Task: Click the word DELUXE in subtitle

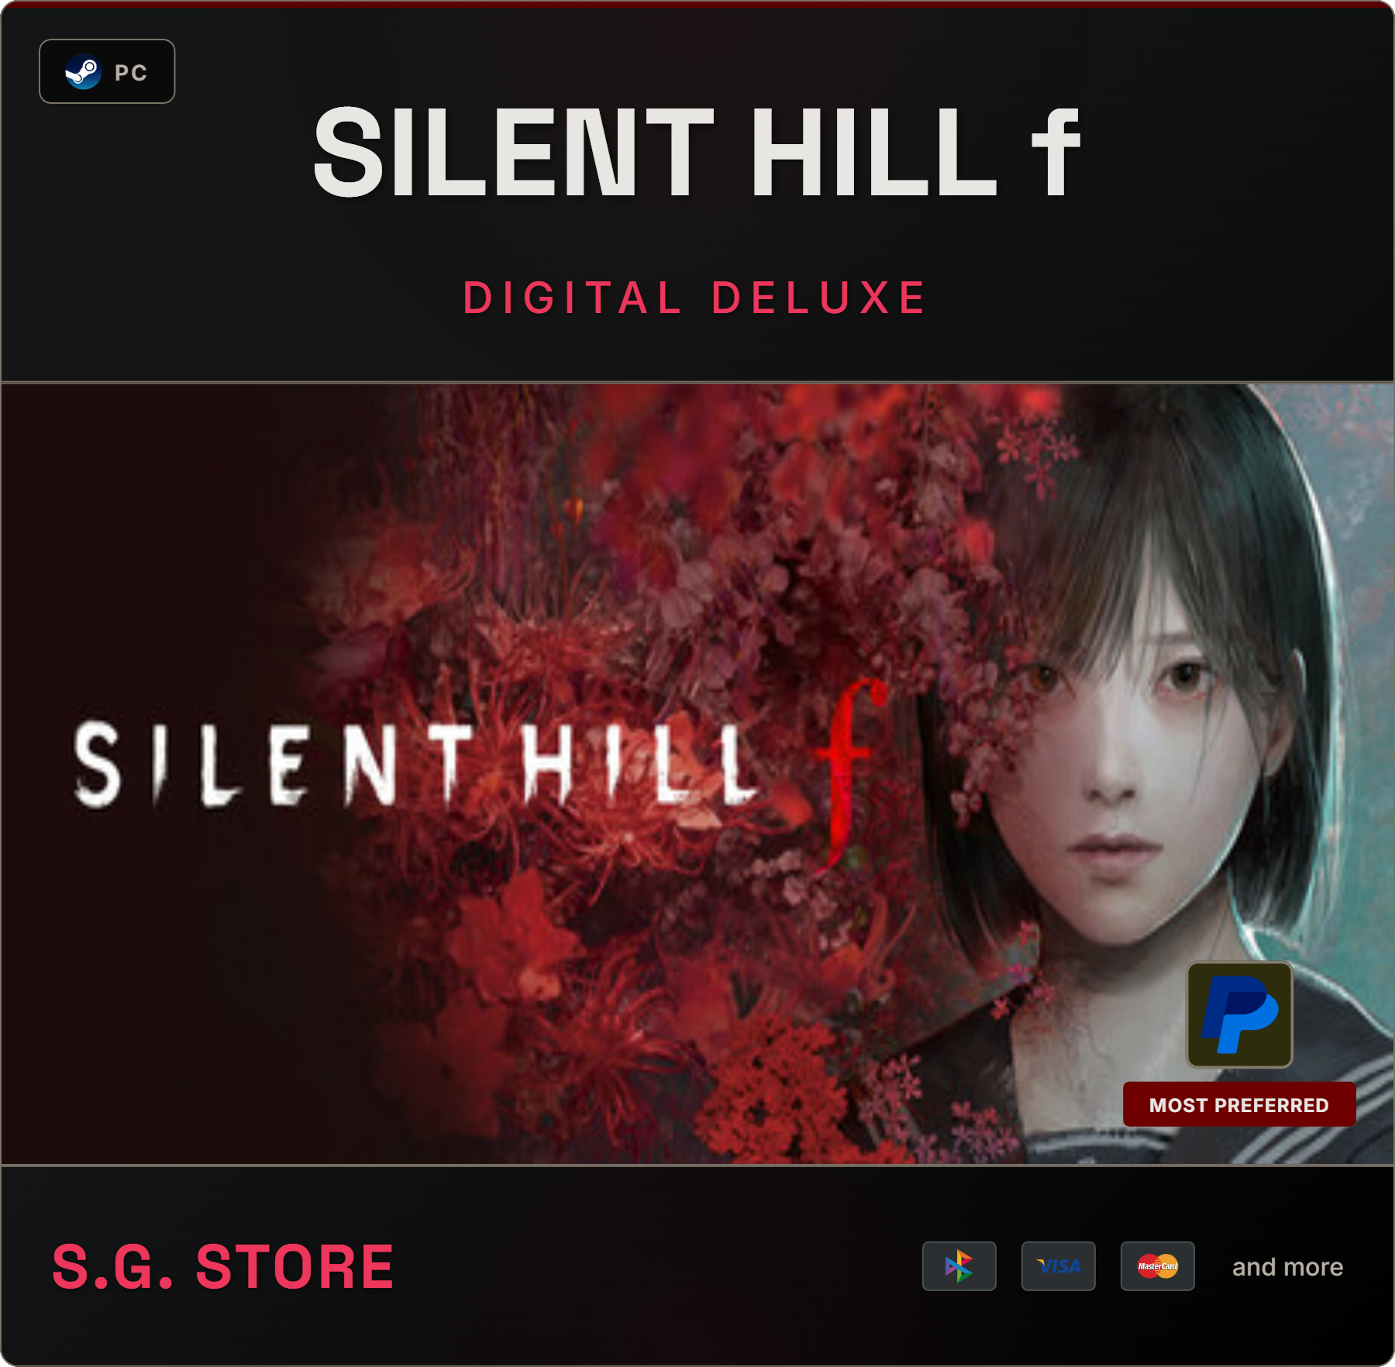Action: click(x=819, y=298)
